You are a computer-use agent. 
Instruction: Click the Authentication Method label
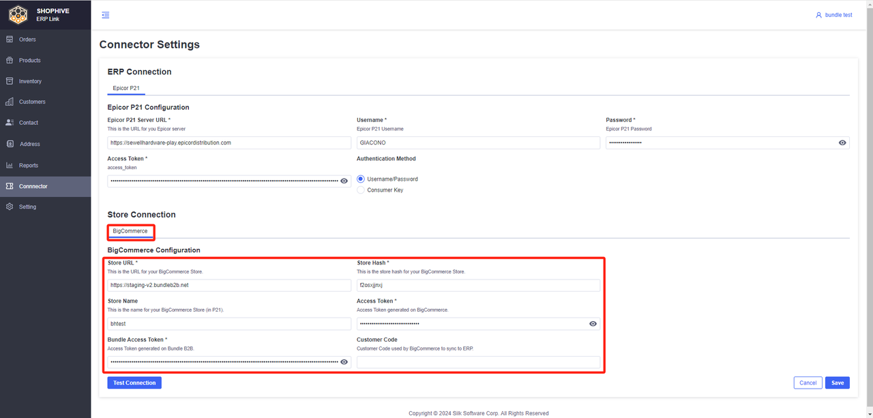[386, 159]
